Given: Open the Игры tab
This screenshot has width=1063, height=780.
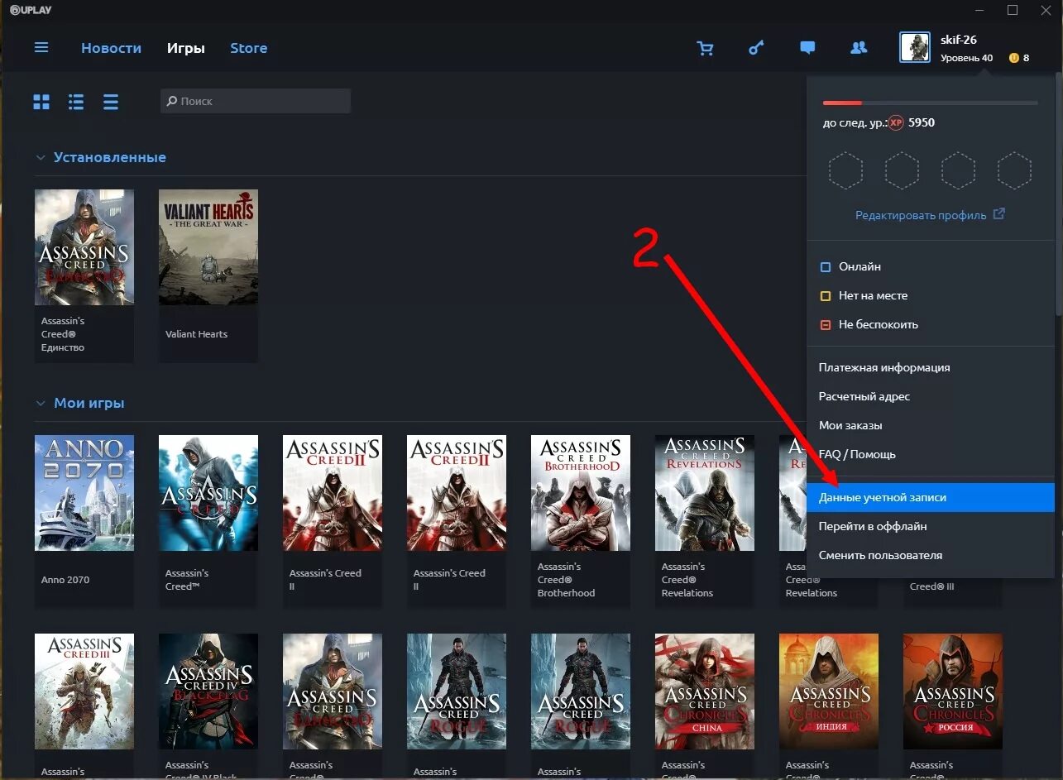Looking at the screenshot, I should (186, 48).
